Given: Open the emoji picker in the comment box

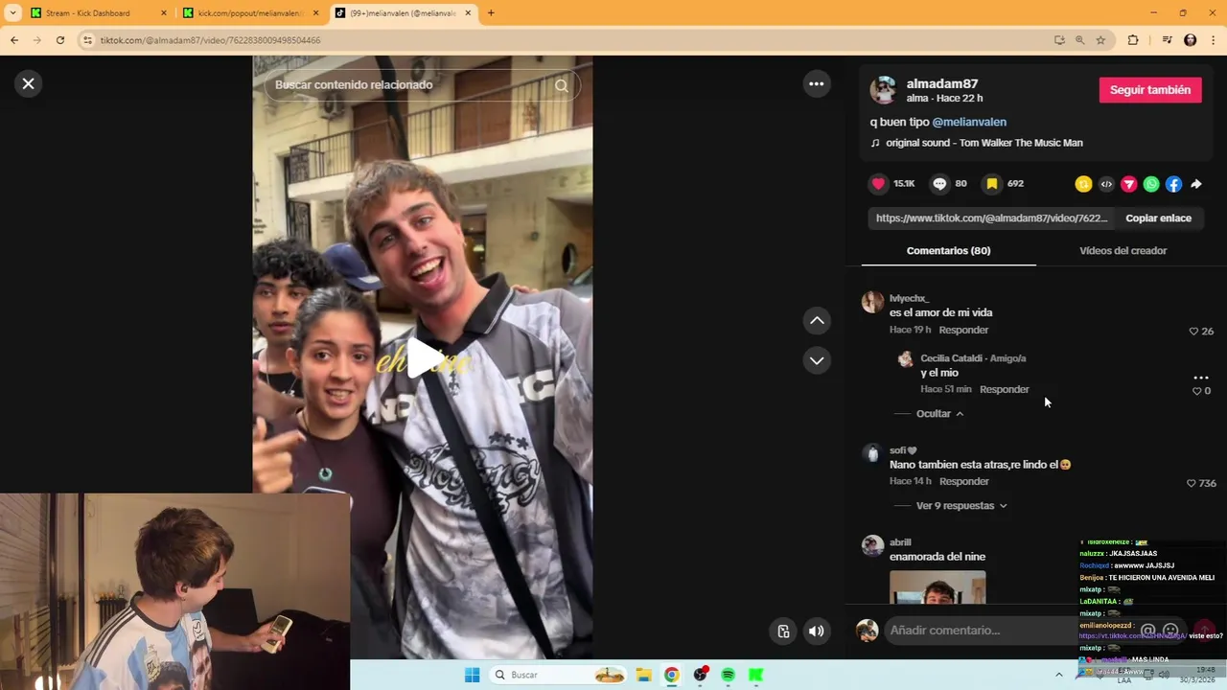Looking at the screenshot, I should click(x=1170, y=632).
